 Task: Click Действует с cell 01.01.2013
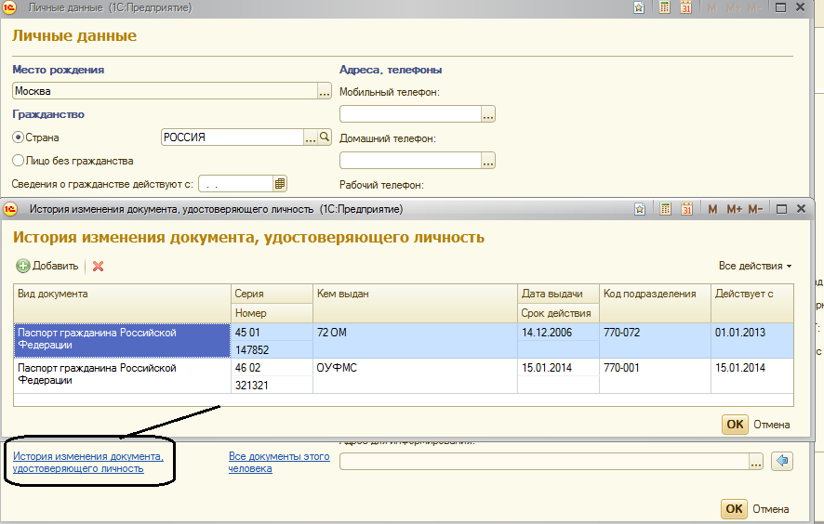point(752,341)
